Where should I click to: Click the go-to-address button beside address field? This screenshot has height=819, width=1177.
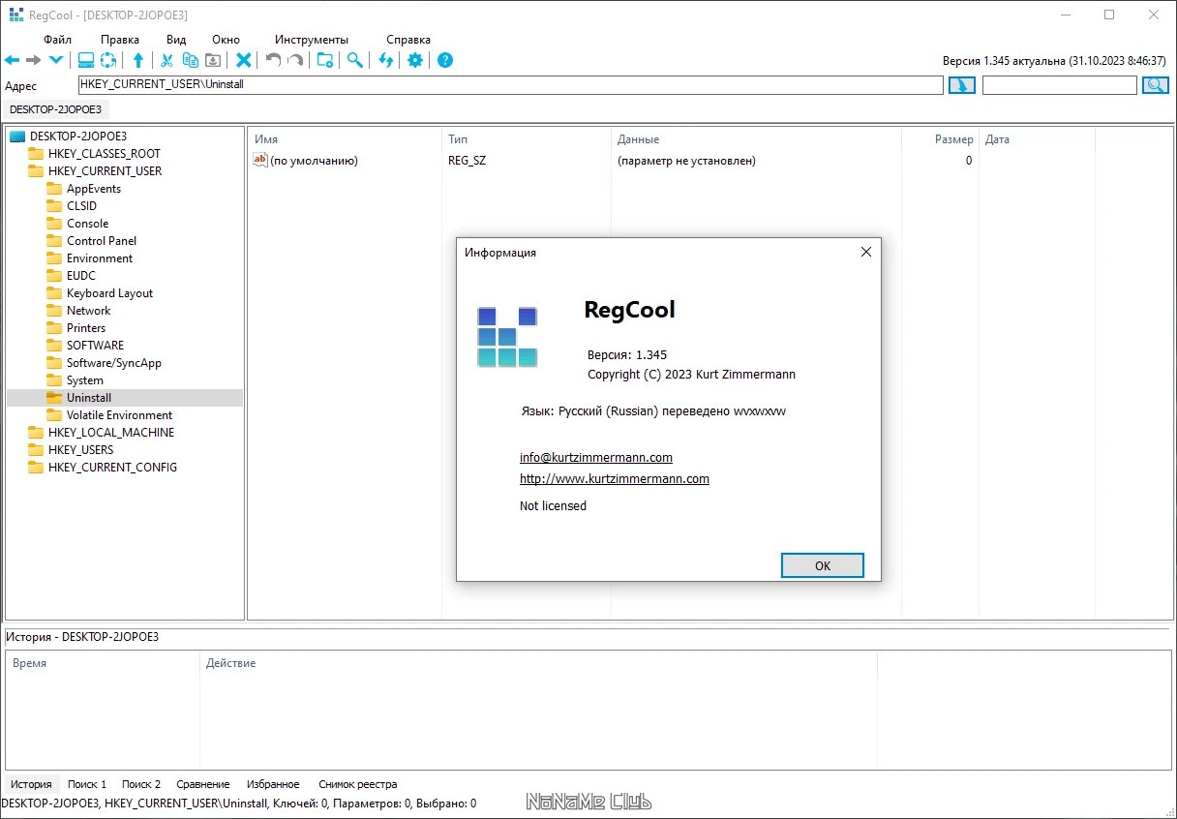coord(961,85)
